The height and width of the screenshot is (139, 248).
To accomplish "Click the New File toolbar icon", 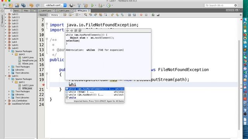I will pyautogui.click(x=5, y=5).
